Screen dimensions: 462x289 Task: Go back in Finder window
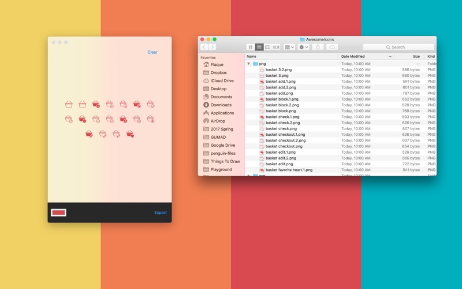pos(204,47)
